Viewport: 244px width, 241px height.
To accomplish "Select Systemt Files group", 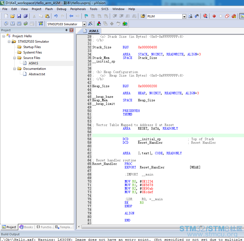I will [x=33, y=52].
